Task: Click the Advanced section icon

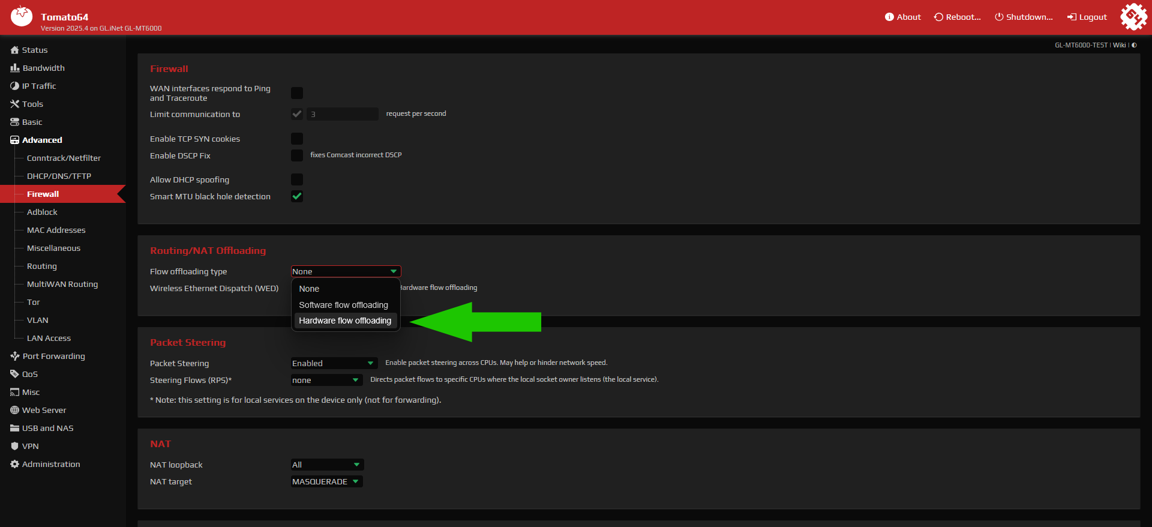Action: tap(14, 140)
